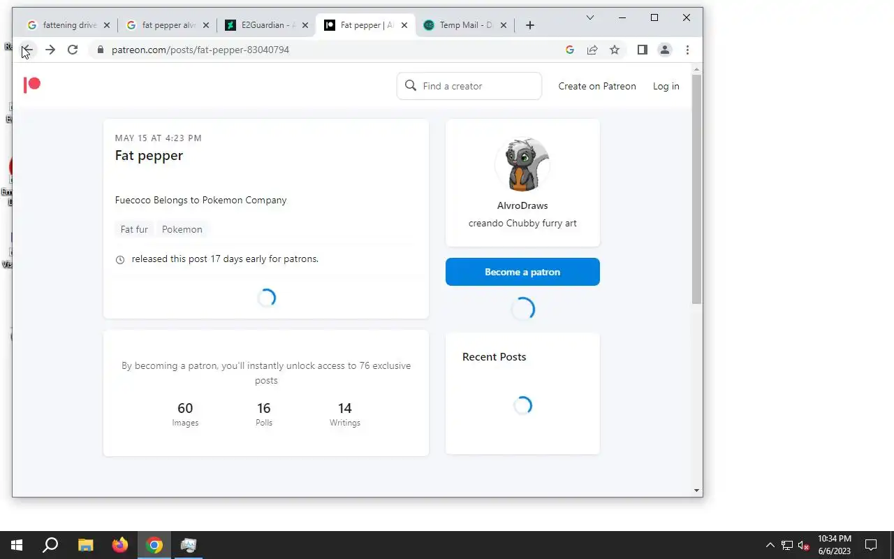894x559 pixels.
Task: Click the 'Recent Posts' heading
Action: [x=494, y=356]
